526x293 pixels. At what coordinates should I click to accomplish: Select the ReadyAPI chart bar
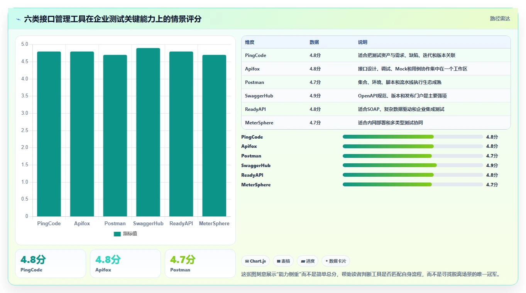[181, 134]
